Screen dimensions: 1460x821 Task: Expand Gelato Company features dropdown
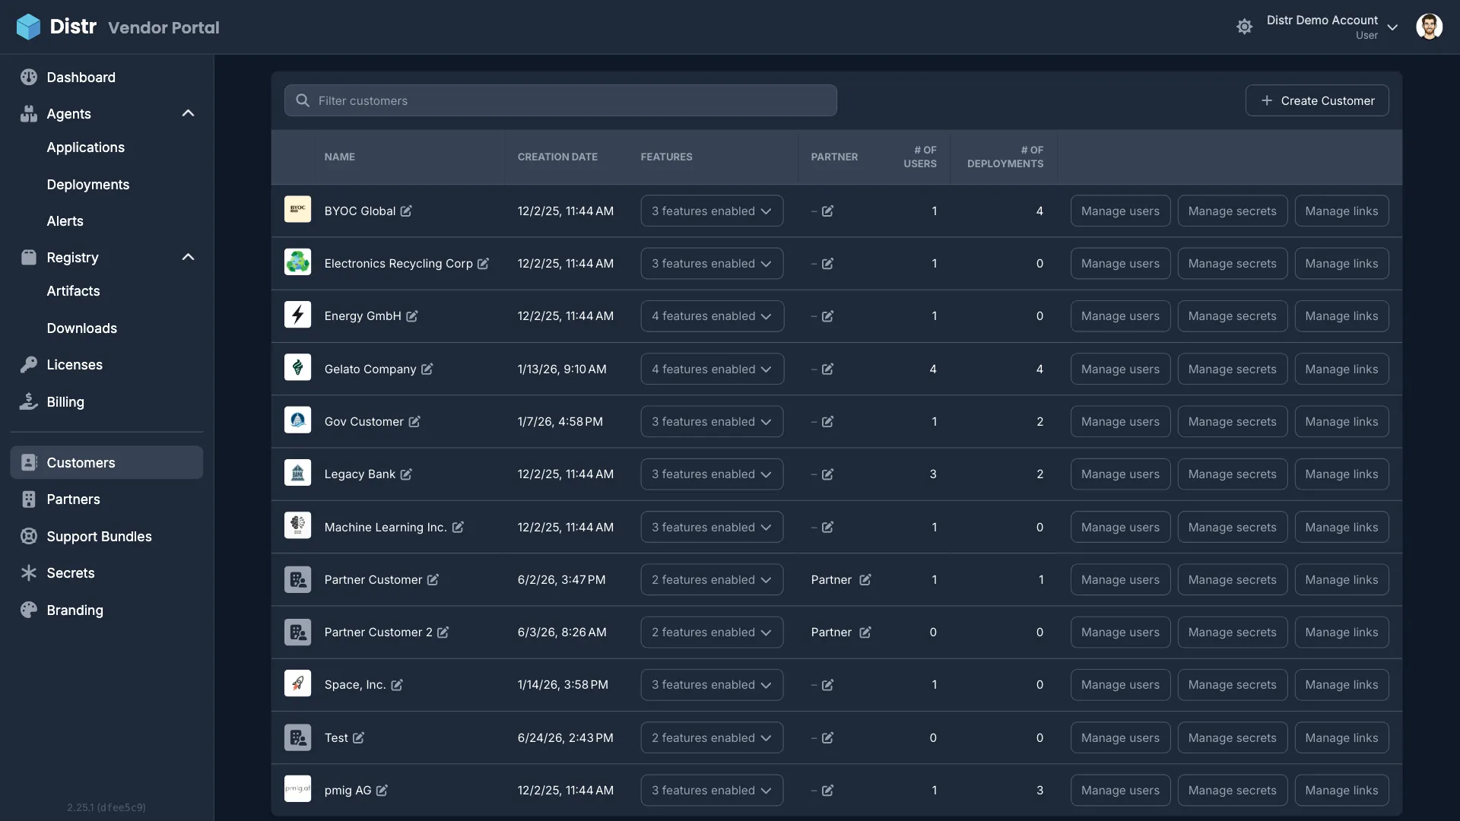[712, 369]
